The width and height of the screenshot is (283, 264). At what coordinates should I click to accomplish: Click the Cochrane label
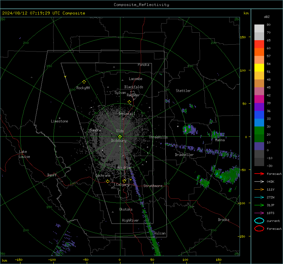tap(103, 175)
